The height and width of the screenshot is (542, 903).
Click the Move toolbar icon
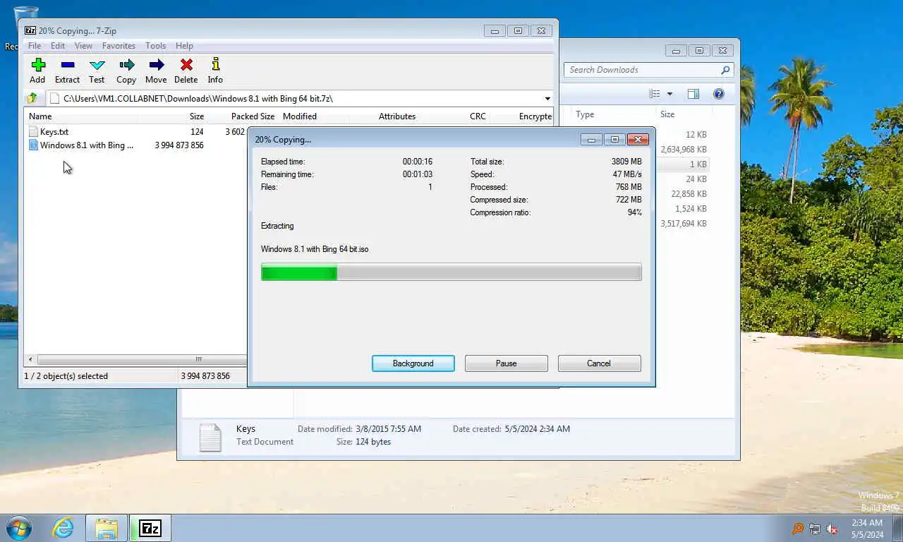(156, 71)
